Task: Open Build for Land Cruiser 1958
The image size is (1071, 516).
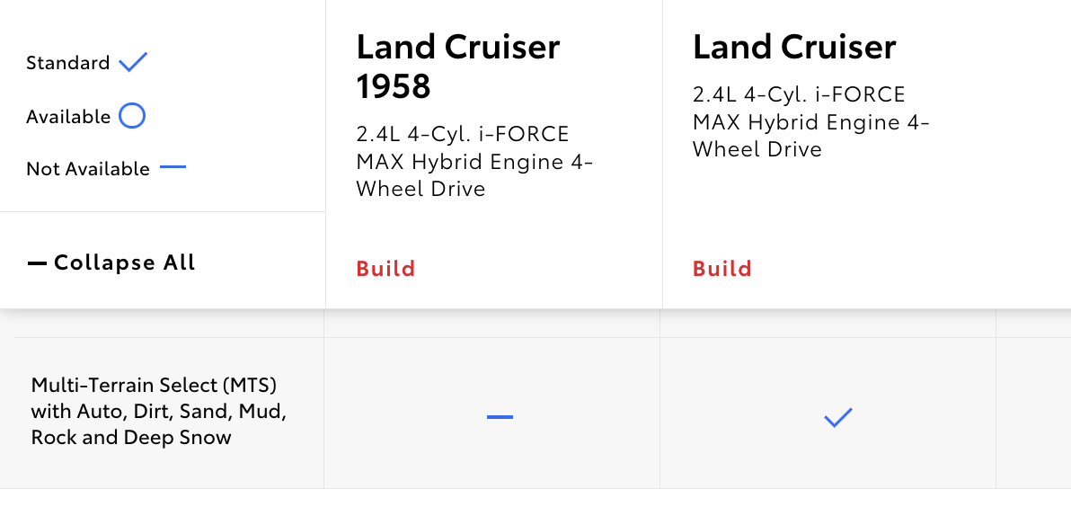Action: coord(386,269)
